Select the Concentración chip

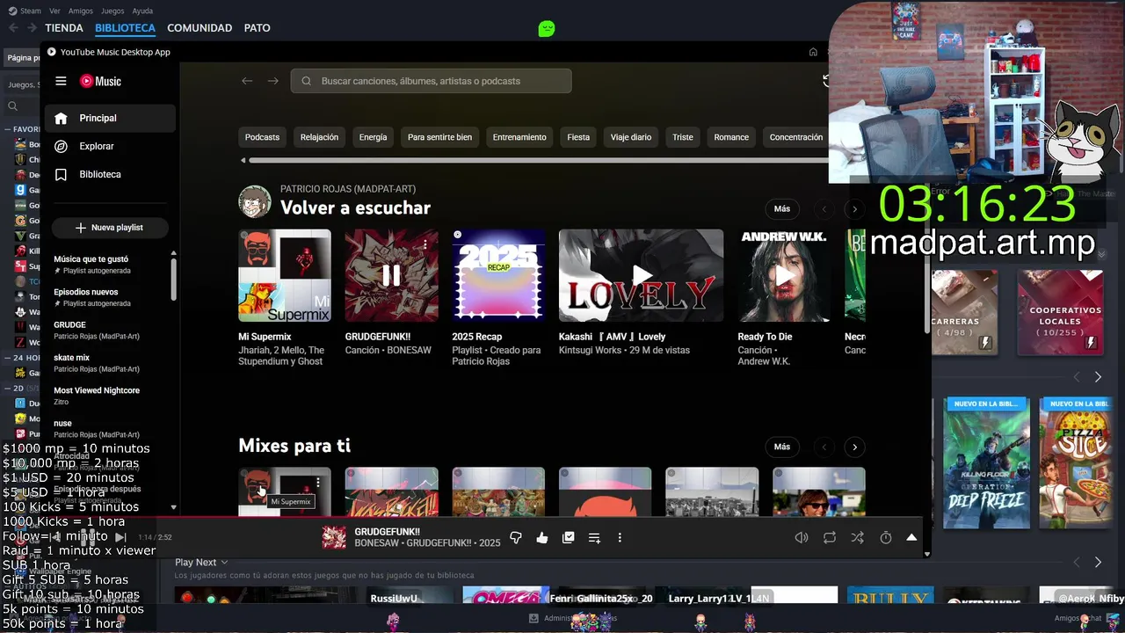(x=796, y=137)
